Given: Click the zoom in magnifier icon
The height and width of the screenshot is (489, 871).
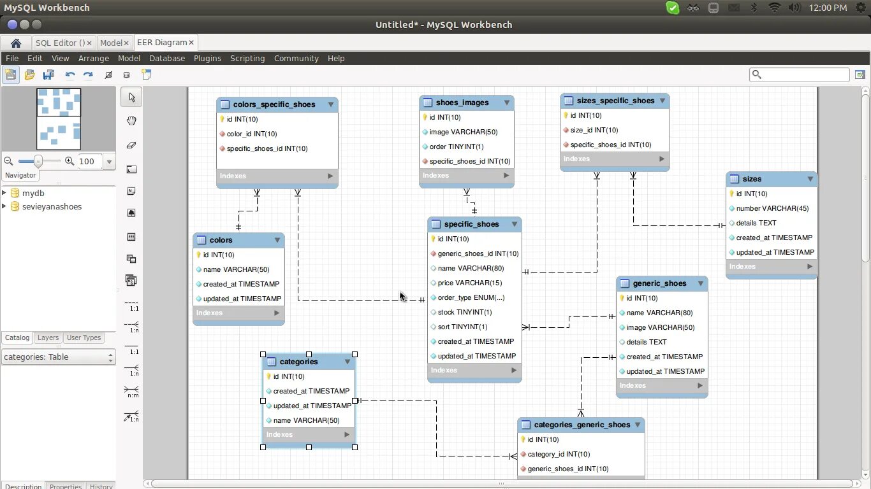Looking at the screenshot, I should click(x=70, y=161).
